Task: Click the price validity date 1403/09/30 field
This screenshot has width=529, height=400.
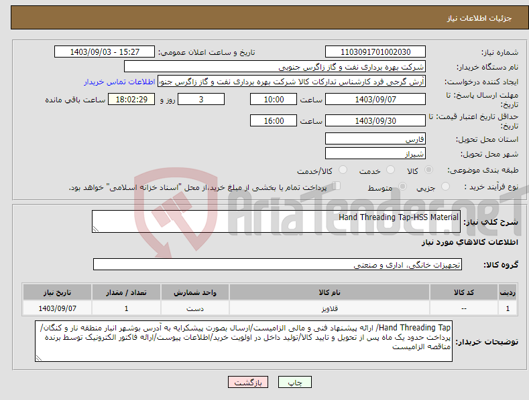Action: point(375,120)
